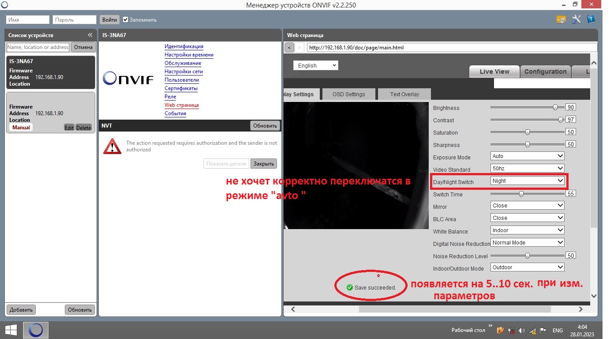Switch to the Configuration tab
Image resolution: width=614 pixels, height=339 pixels.
pos(545,72)
